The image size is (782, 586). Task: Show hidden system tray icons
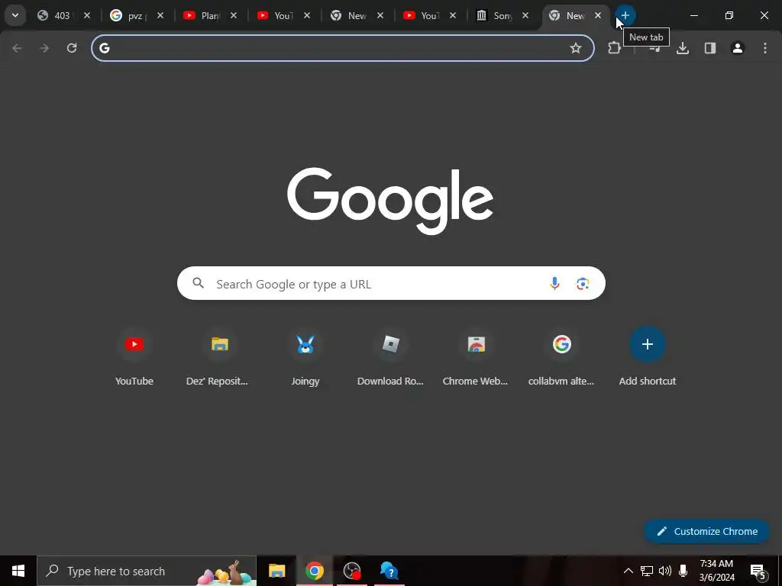click(629, 571)
